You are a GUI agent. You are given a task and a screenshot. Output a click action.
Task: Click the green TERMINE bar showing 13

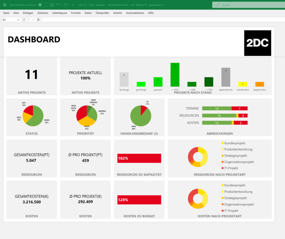tap(217, 109)
